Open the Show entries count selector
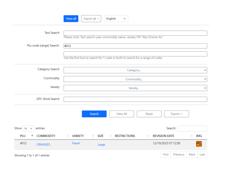Viewport: 226px width, 176px height. (29, 129)
